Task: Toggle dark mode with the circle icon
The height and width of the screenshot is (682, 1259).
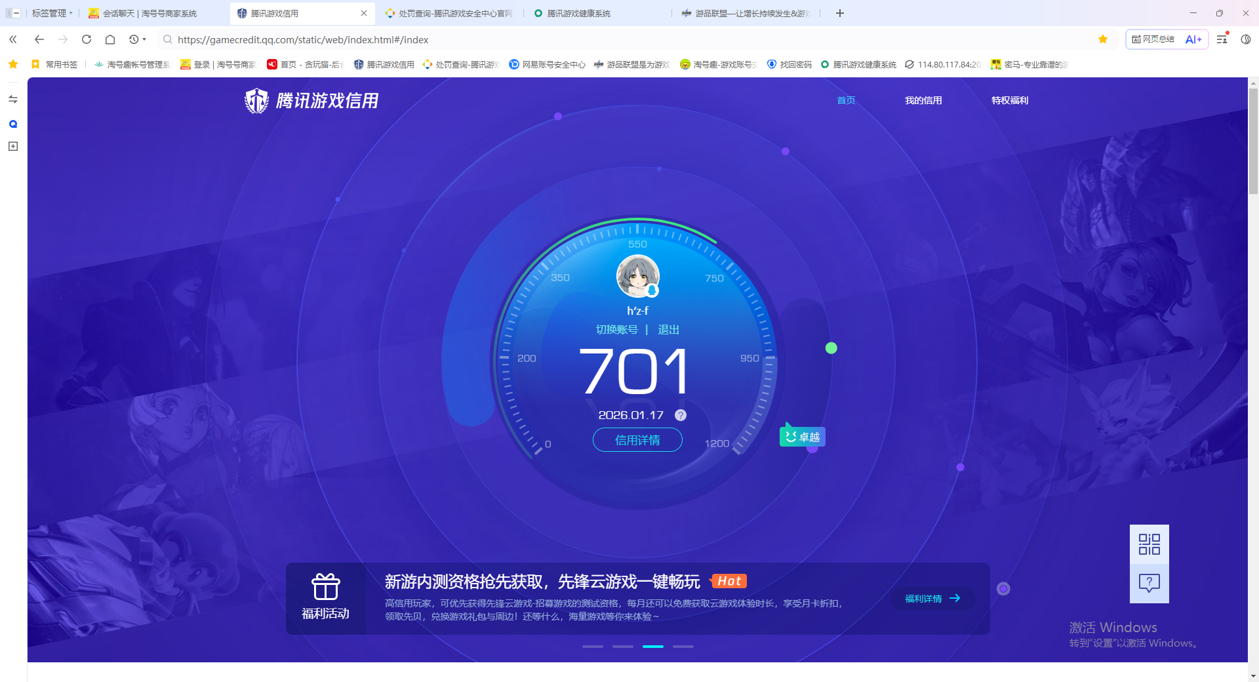Action: [1247, 39]
